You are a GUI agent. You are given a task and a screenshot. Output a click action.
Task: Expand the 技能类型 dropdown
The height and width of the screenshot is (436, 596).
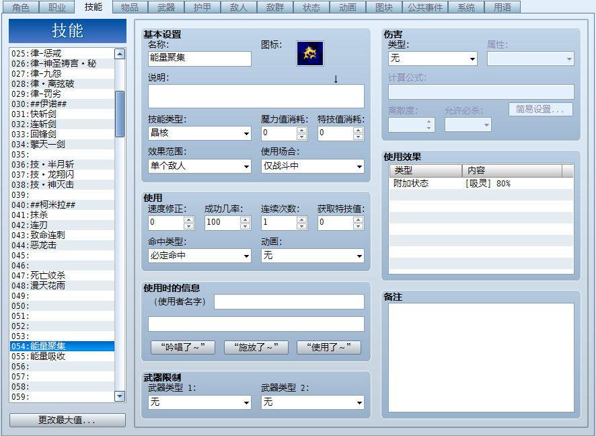click(x=200, y=133)
